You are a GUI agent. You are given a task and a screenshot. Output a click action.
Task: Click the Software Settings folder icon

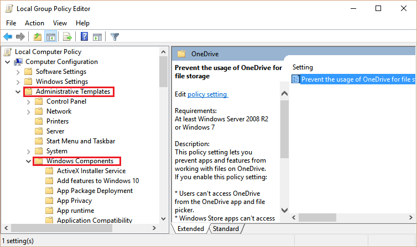(28, 72)
